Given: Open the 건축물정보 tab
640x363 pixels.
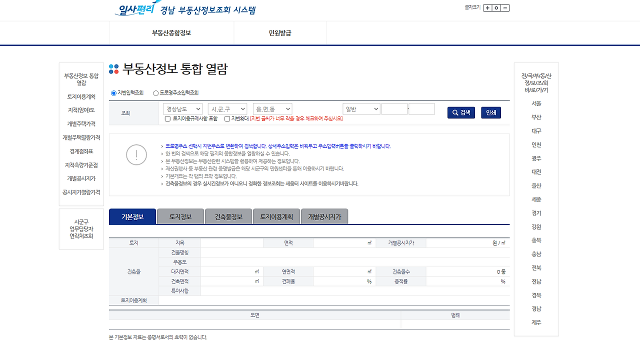Looking at the screenshot, I should coord(228,216).
